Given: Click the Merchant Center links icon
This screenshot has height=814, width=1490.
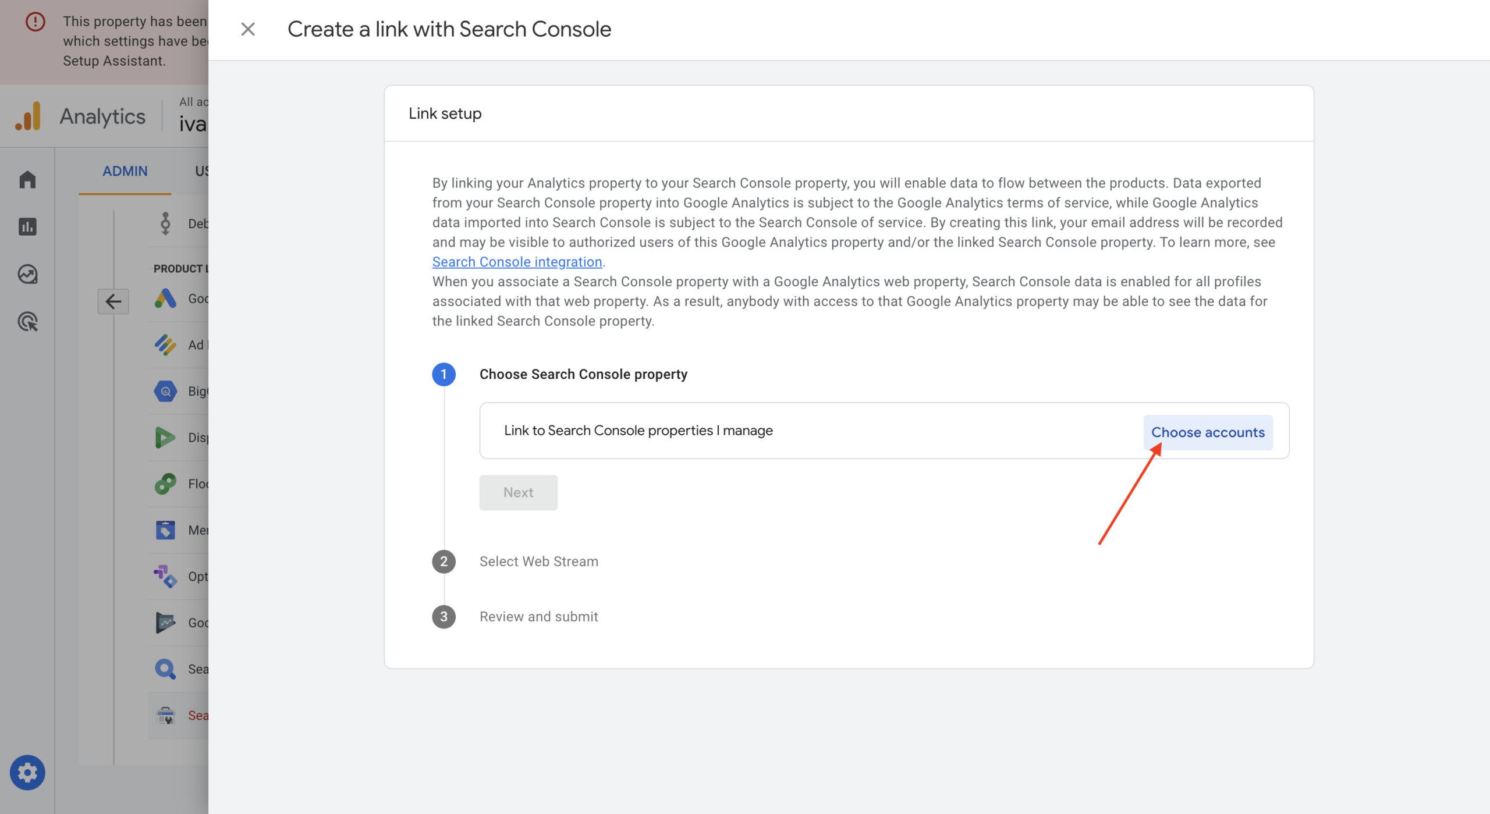Looking at the screenshot, I should pyautogui.click(x=165, y=530).
